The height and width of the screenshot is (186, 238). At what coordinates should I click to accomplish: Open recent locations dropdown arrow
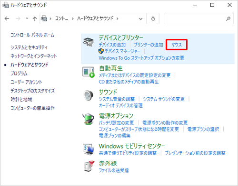27,19
